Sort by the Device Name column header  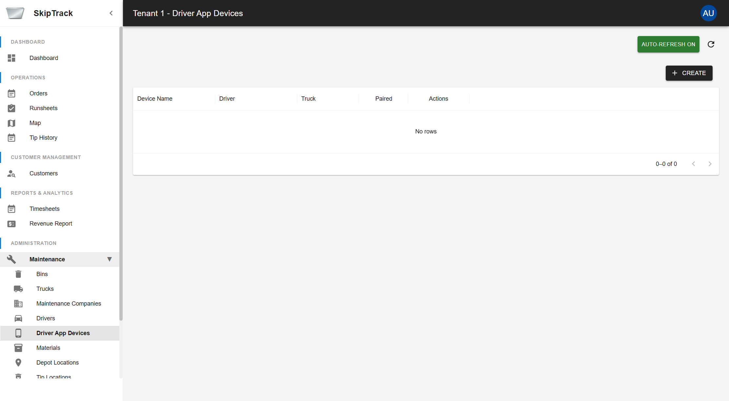point(154,98)
